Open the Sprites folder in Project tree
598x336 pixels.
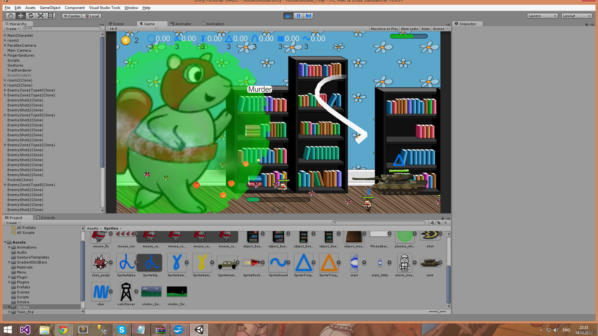[23, 307]
